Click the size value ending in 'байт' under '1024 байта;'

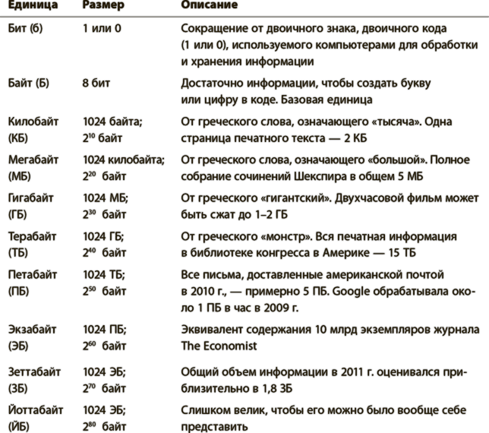pyautogui.click(x=103, y=138)
